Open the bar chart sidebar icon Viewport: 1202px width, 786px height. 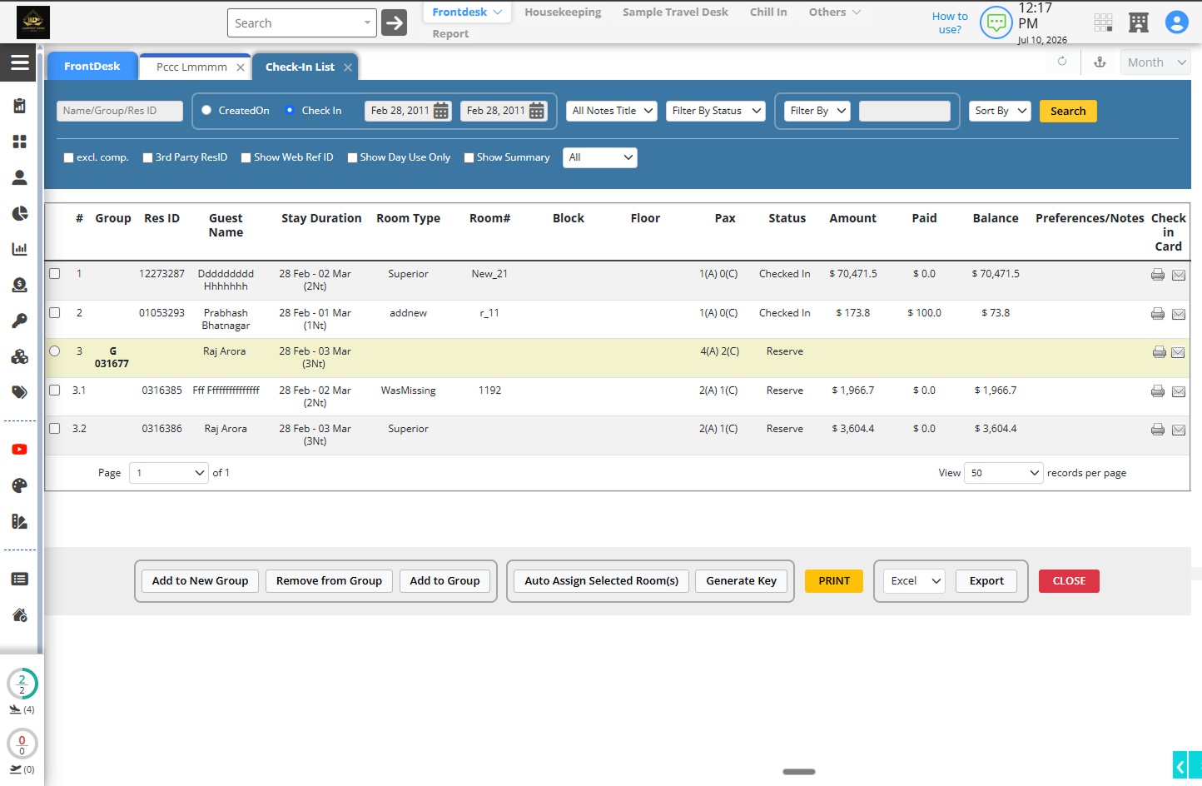pos(20,249)
